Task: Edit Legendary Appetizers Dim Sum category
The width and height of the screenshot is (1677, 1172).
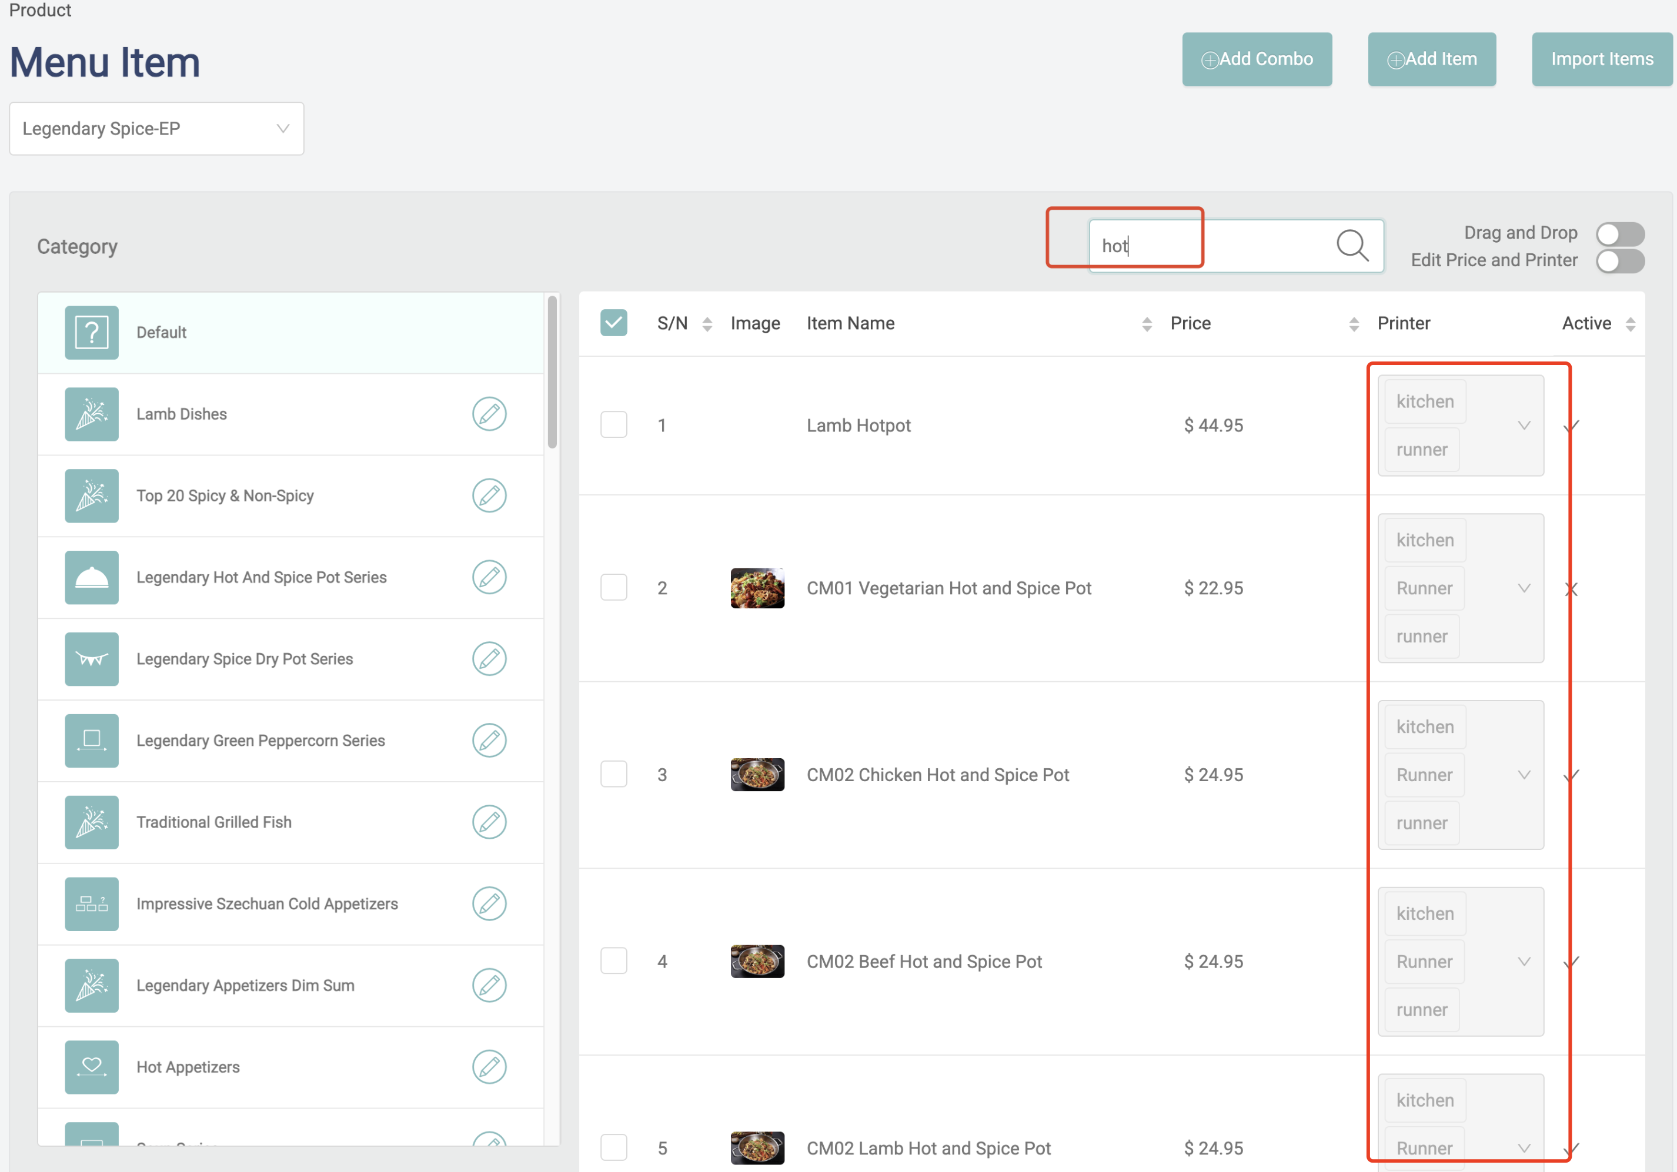Action: coord(489,986)
